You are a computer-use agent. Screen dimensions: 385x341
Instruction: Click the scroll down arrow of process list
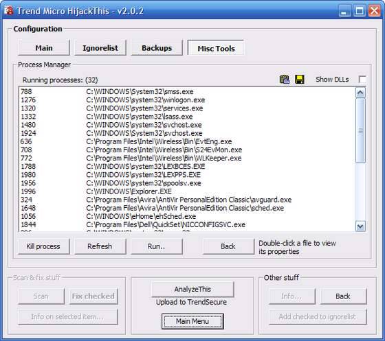360,226
